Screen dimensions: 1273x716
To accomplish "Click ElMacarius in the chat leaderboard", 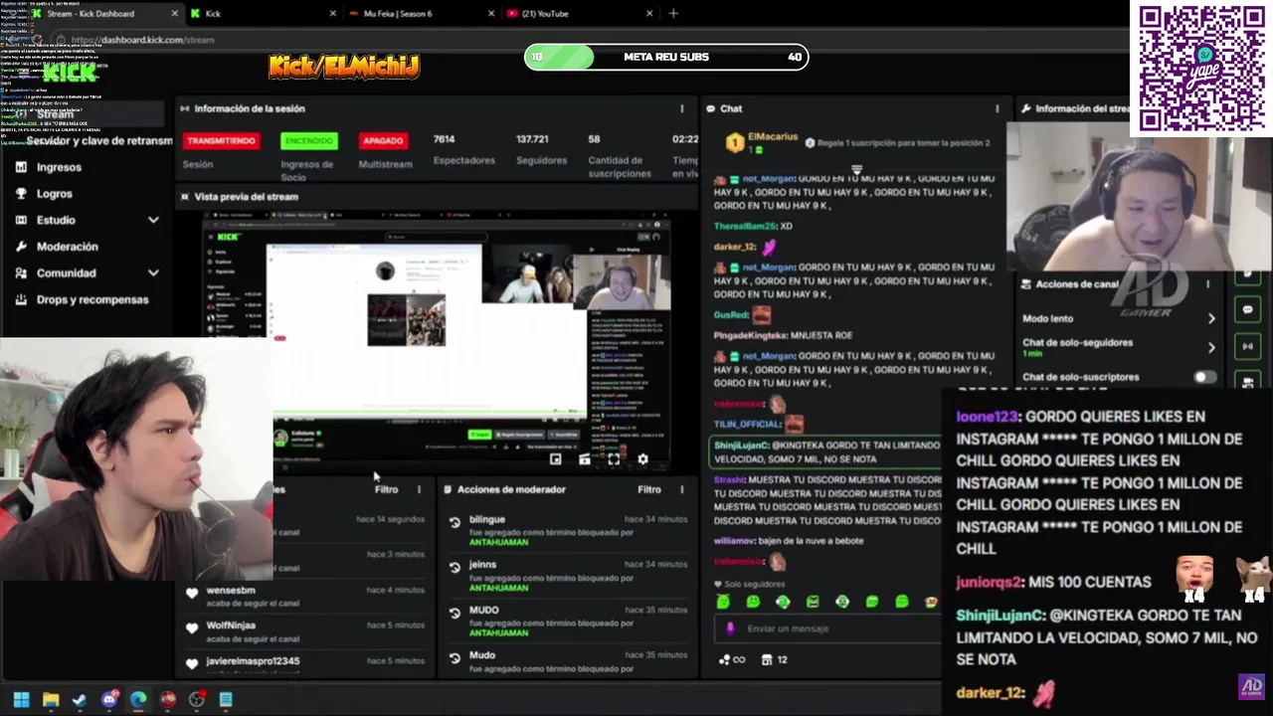I will pos(773,137).
